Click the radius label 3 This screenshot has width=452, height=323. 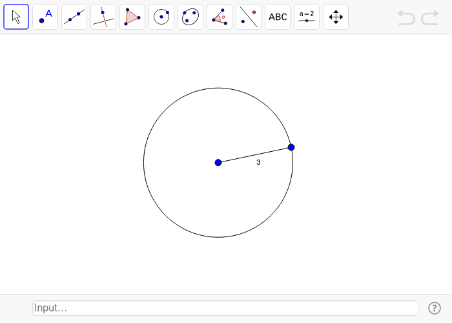[258, 162]
